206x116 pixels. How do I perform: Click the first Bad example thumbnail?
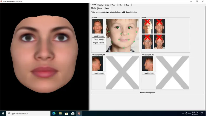point(148,26)
